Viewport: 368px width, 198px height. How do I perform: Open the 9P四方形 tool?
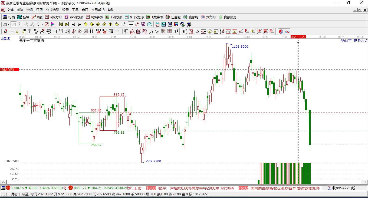pyautogui.click(x=74, y=17)
